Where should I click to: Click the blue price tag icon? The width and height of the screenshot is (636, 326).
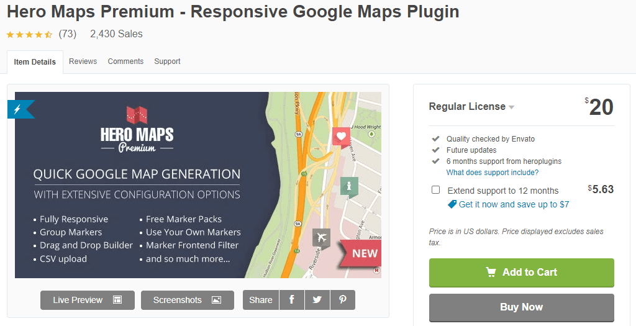(452, 204)
